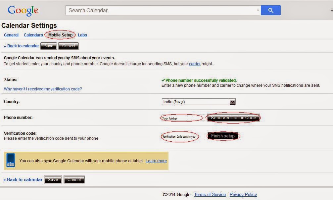Click the 'Calendar Settings' heading
Viewport: 333px width, 200px height.
point(29,25)
